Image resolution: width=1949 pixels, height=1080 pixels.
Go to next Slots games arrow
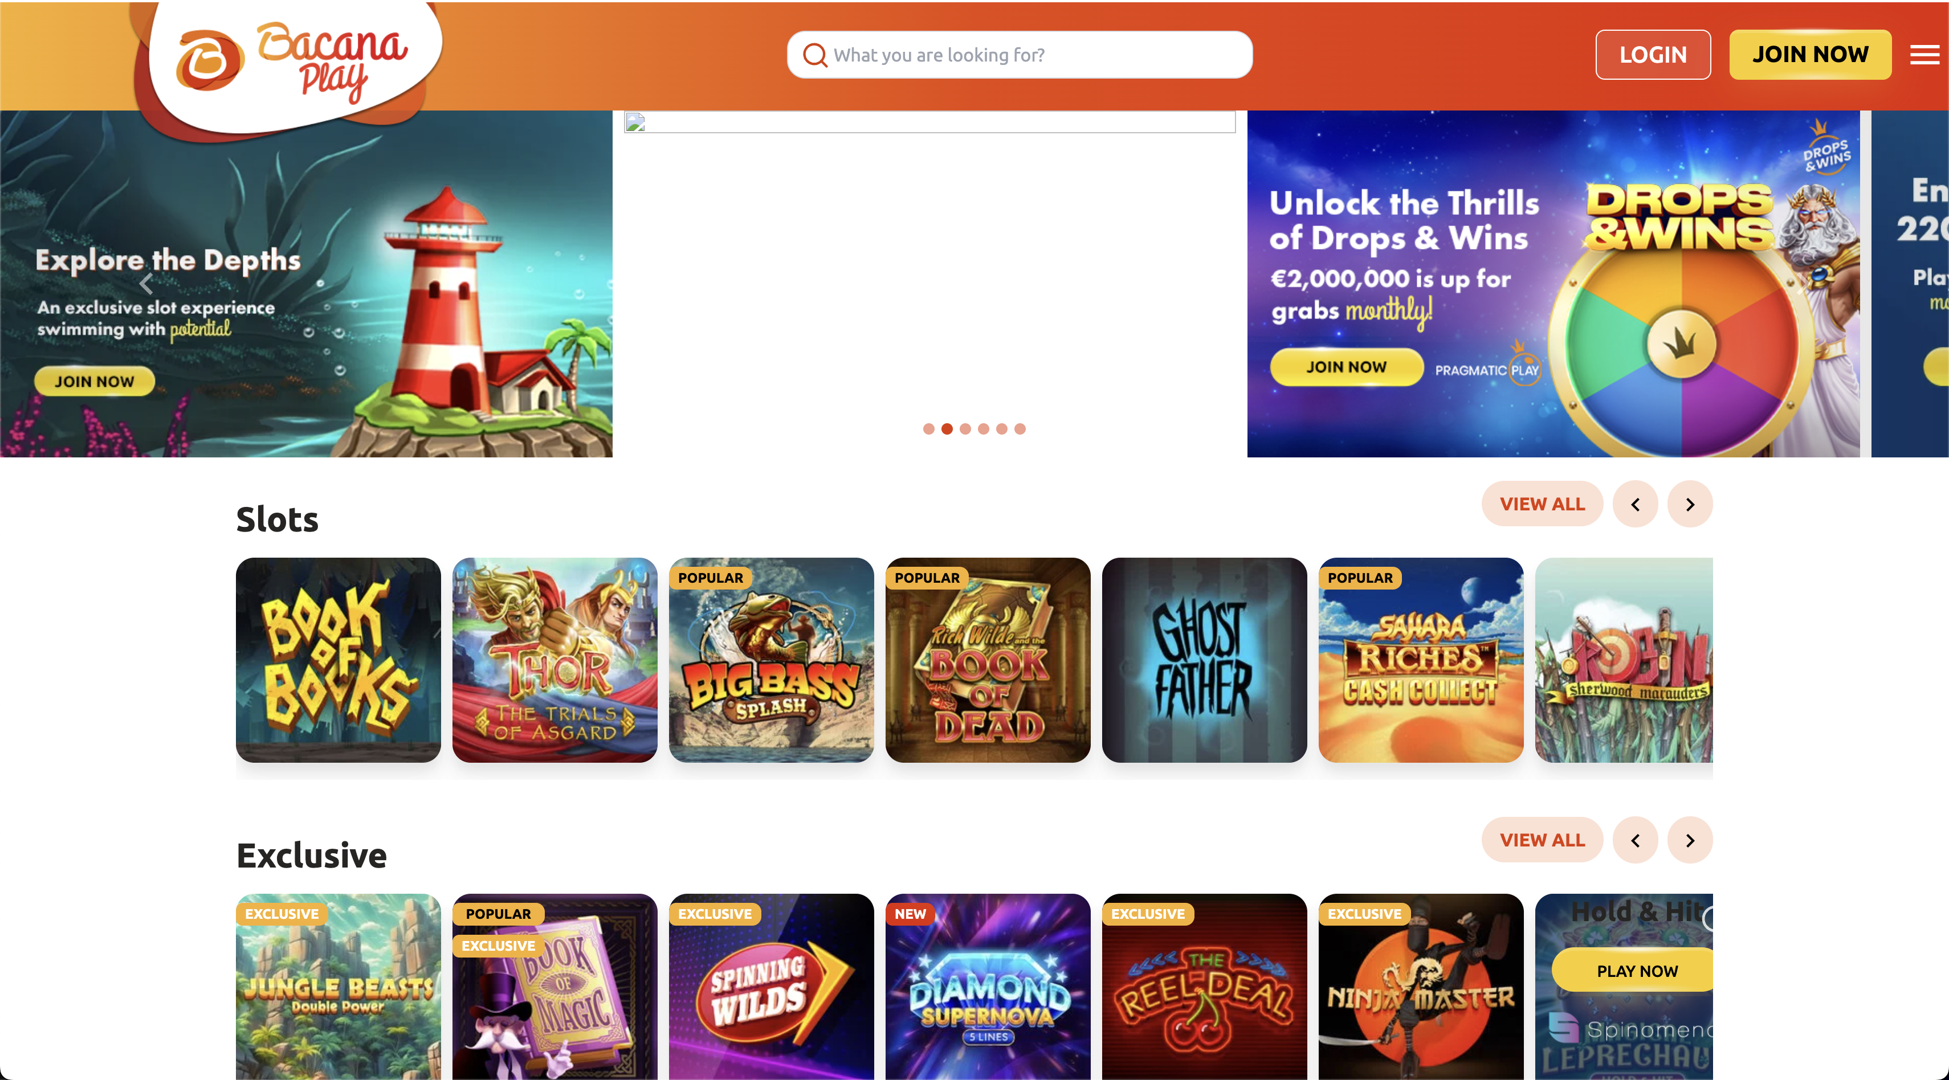coord(1690,505)
